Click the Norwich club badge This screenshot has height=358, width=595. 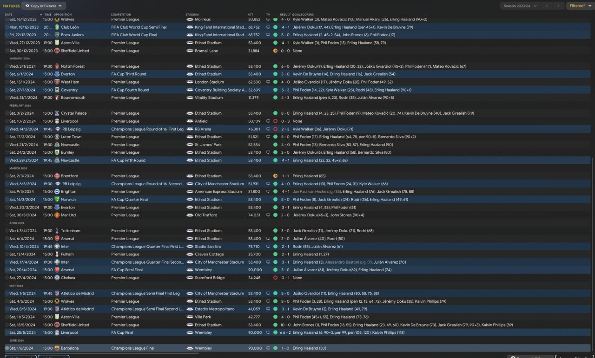(x=57, y=200)
